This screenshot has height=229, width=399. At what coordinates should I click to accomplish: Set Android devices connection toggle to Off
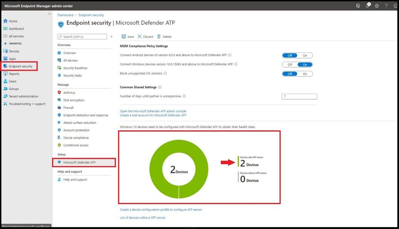[290, 55]
